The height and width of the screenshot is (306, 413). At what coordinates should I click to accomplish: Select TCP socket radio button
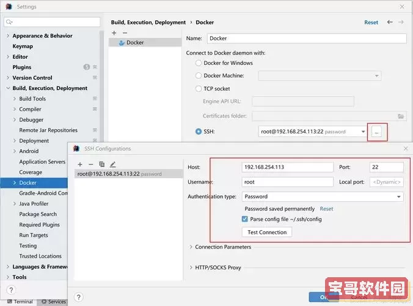pyautogui.click(x=199, y=89)
